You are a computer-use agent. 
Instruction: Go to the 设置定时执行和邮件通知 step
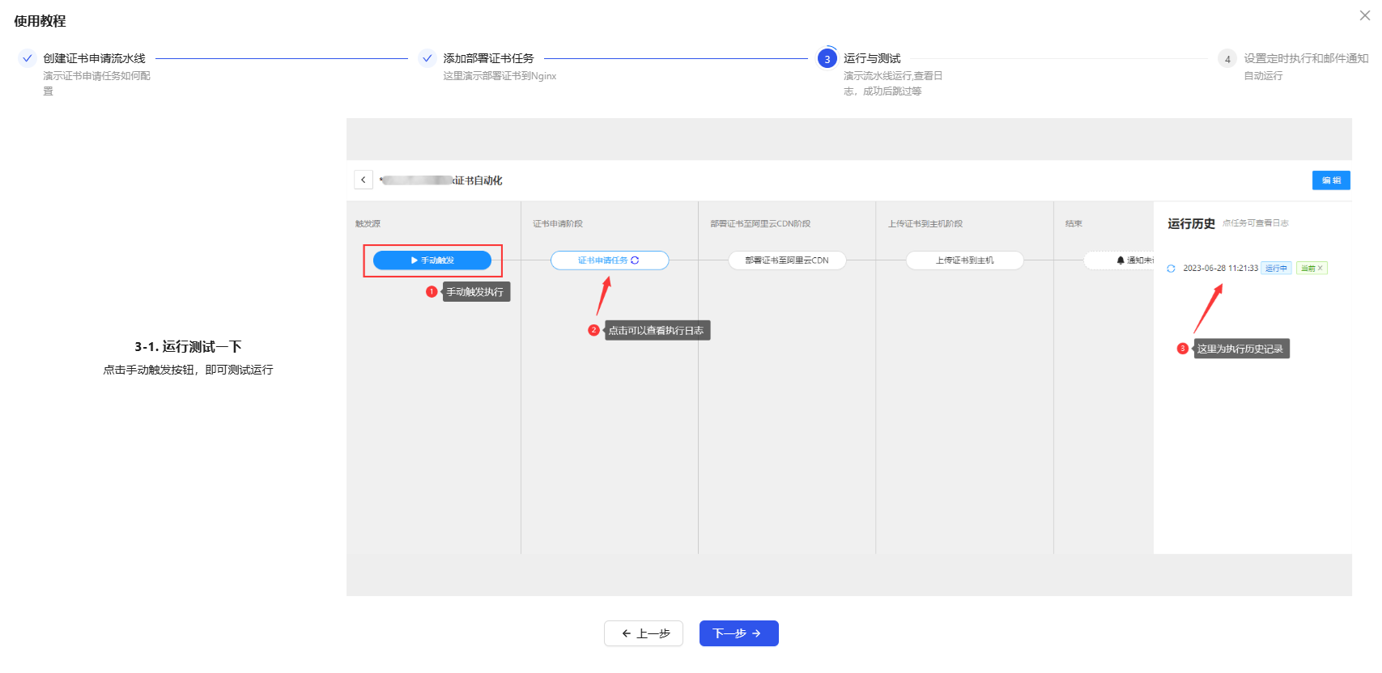(1305, 58)
